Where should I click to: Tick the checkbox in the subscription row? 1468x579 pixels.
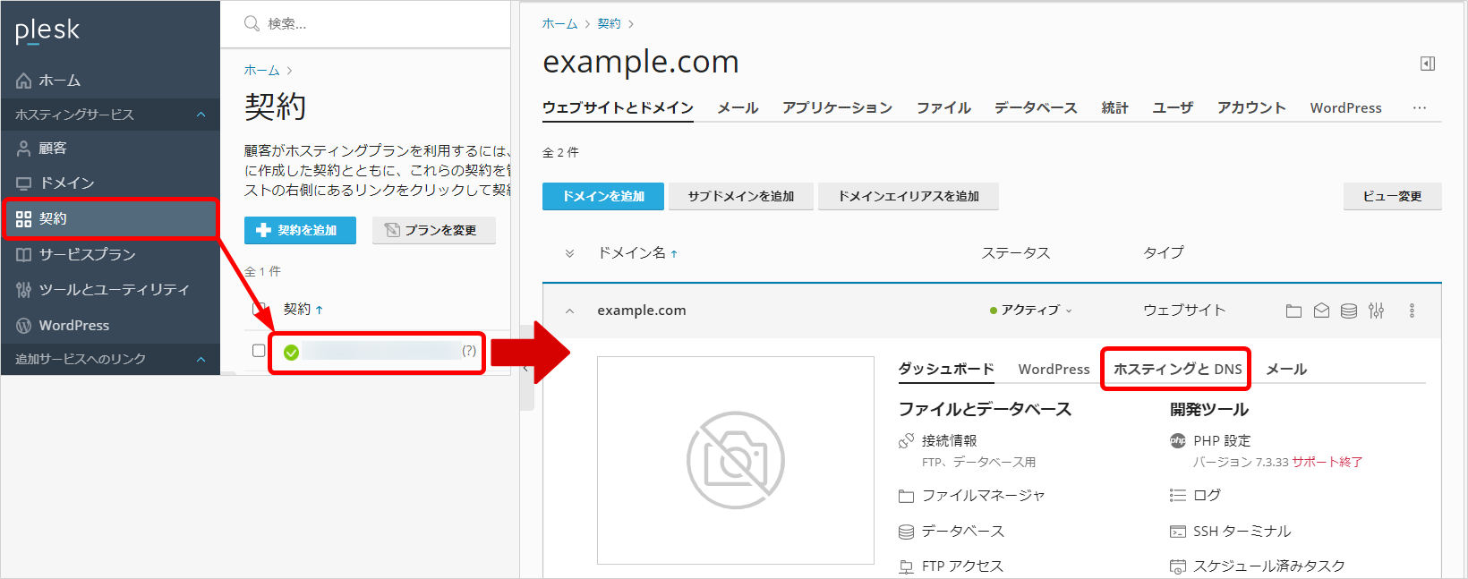click(x=259, y=351)
